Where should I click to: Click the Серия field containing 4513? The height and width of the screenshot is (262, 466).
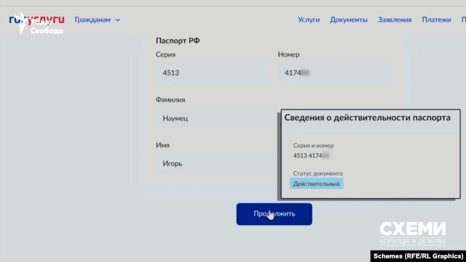click(x=213, y=73)
